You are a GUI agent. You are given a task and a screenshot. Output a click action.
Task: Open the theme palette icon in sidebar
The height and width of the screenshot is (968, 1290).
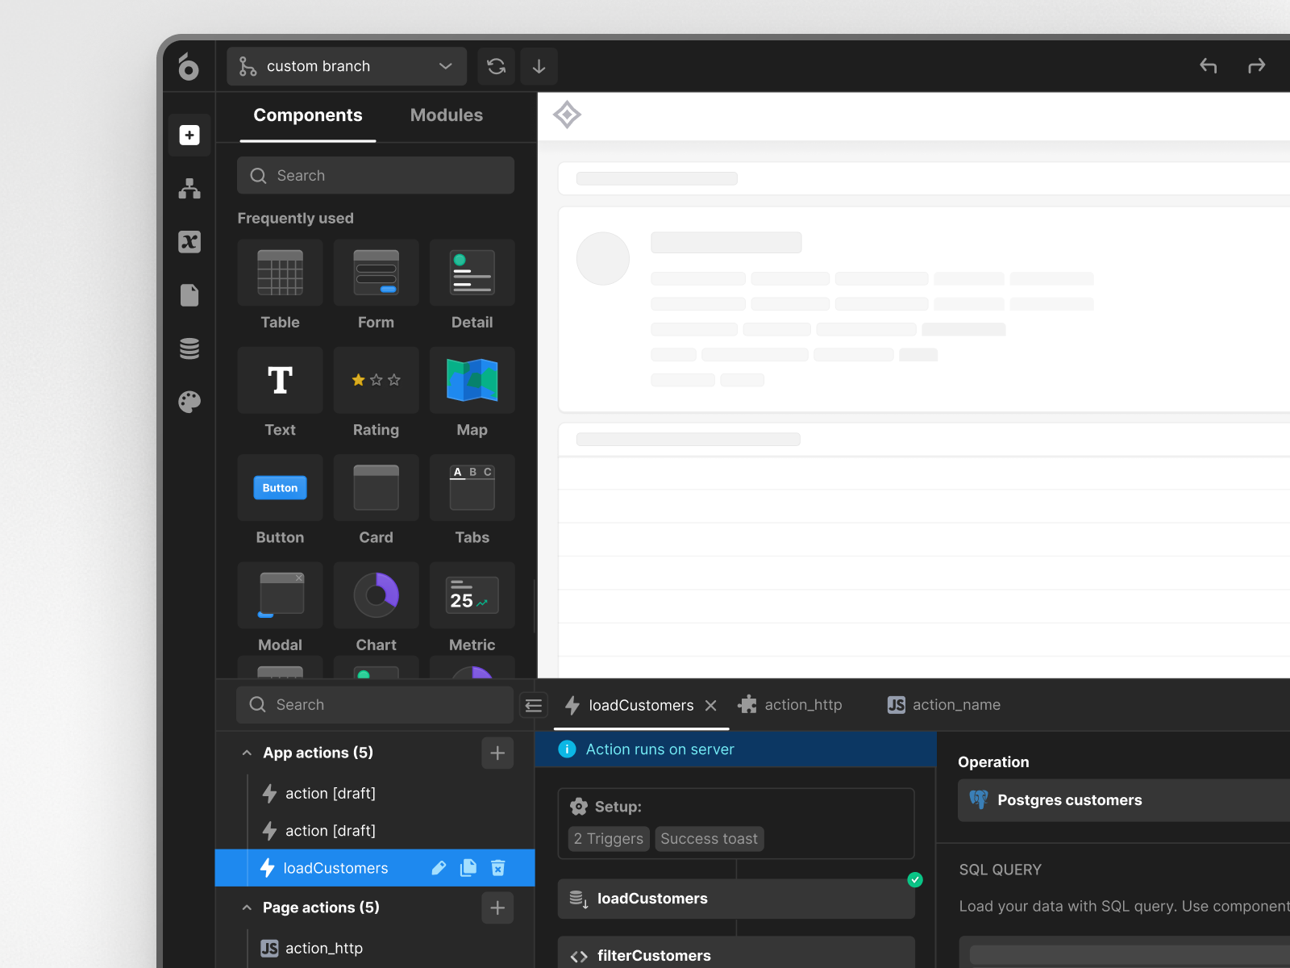point(189,402)
